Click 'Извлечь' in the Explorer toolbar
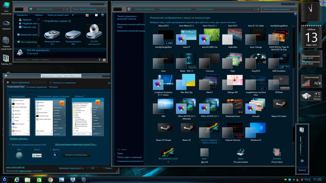This screenshot has height=183, width=326. (x=39, y=15)
